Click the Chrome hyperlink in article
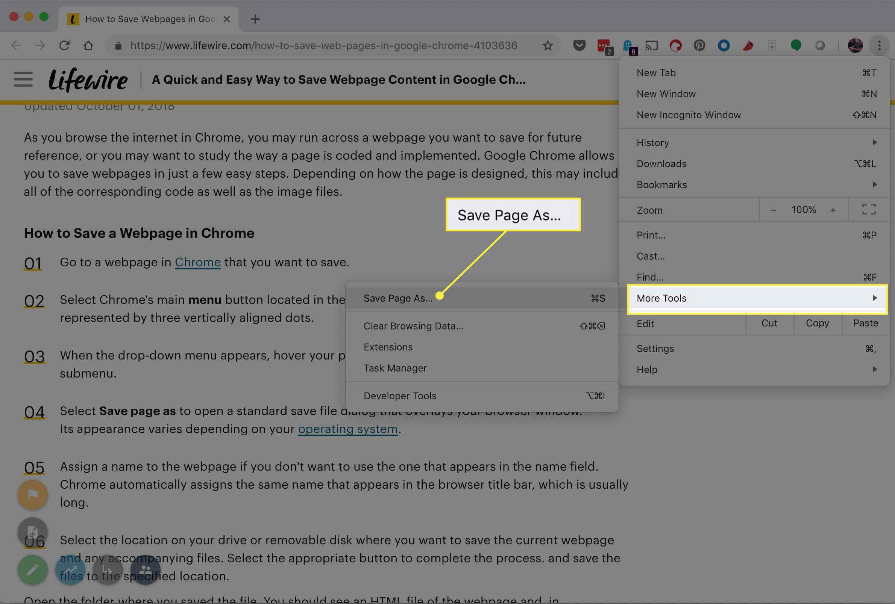895x604 pixels. (x=197, y=262)
